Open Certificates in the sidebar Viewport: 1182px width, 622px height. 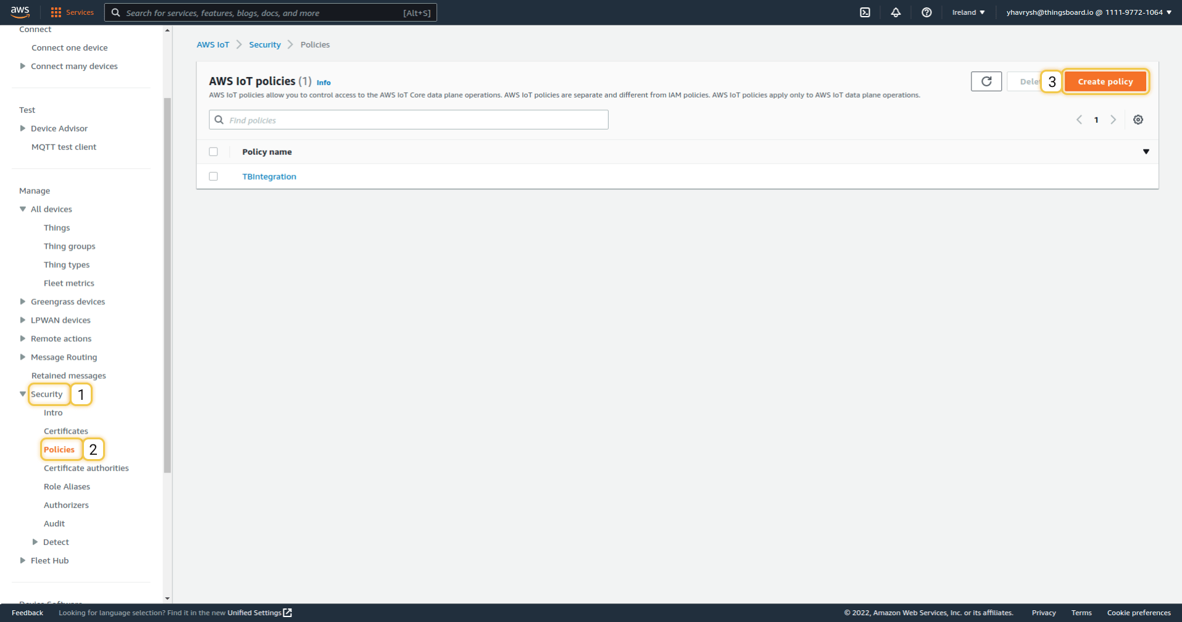point(65,431)
